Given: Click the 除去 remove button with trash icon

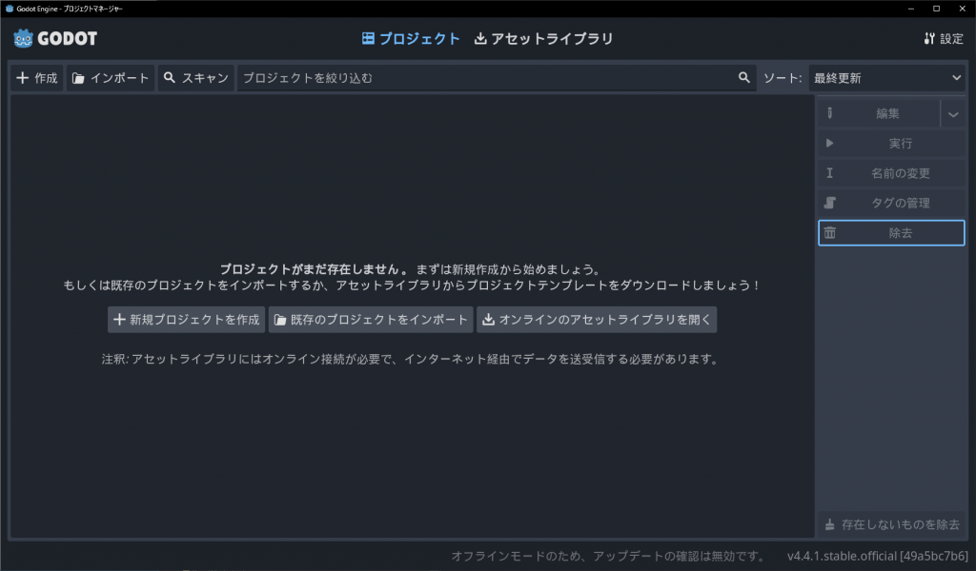Looking at the screenshot, I should [890, 233].
